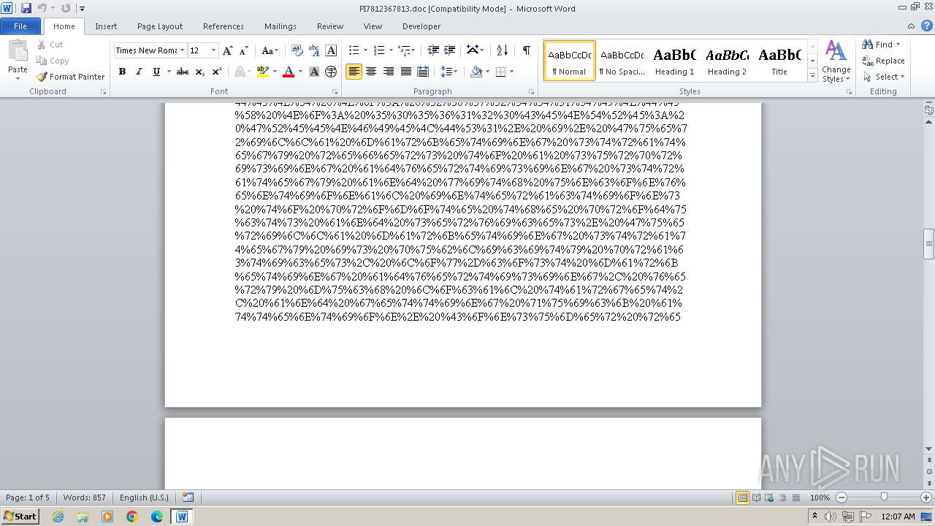The image size is (935, 526).
Task: Click the macro recording icon in status bar
Action: (x=188, y=498)
